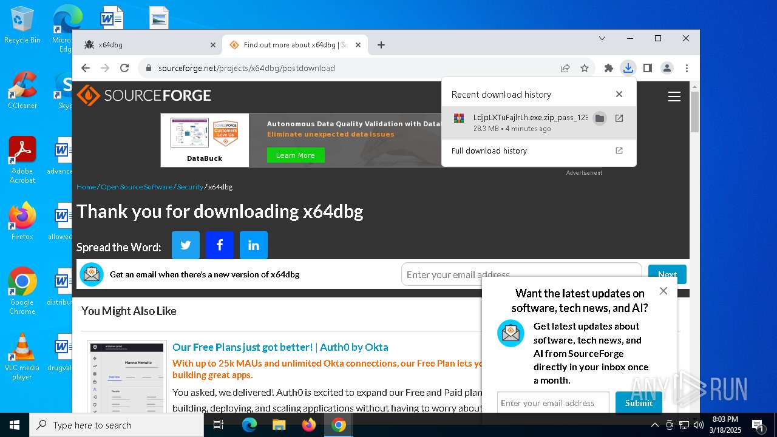Screen dimensions: 777x437
Task: Focus the version email address field
Action: (x=521, y=274)
